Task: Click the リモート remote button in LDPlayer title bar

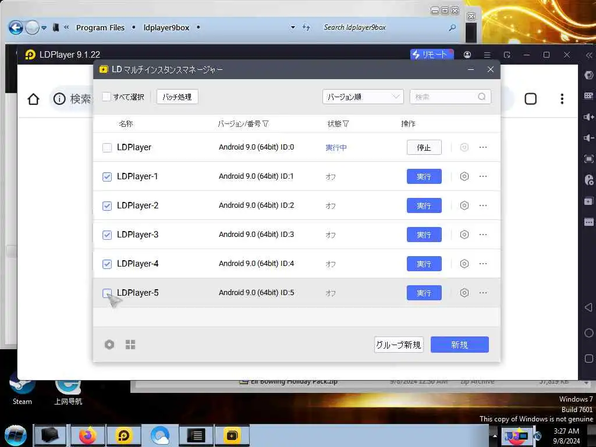Action: coord(432,55)
